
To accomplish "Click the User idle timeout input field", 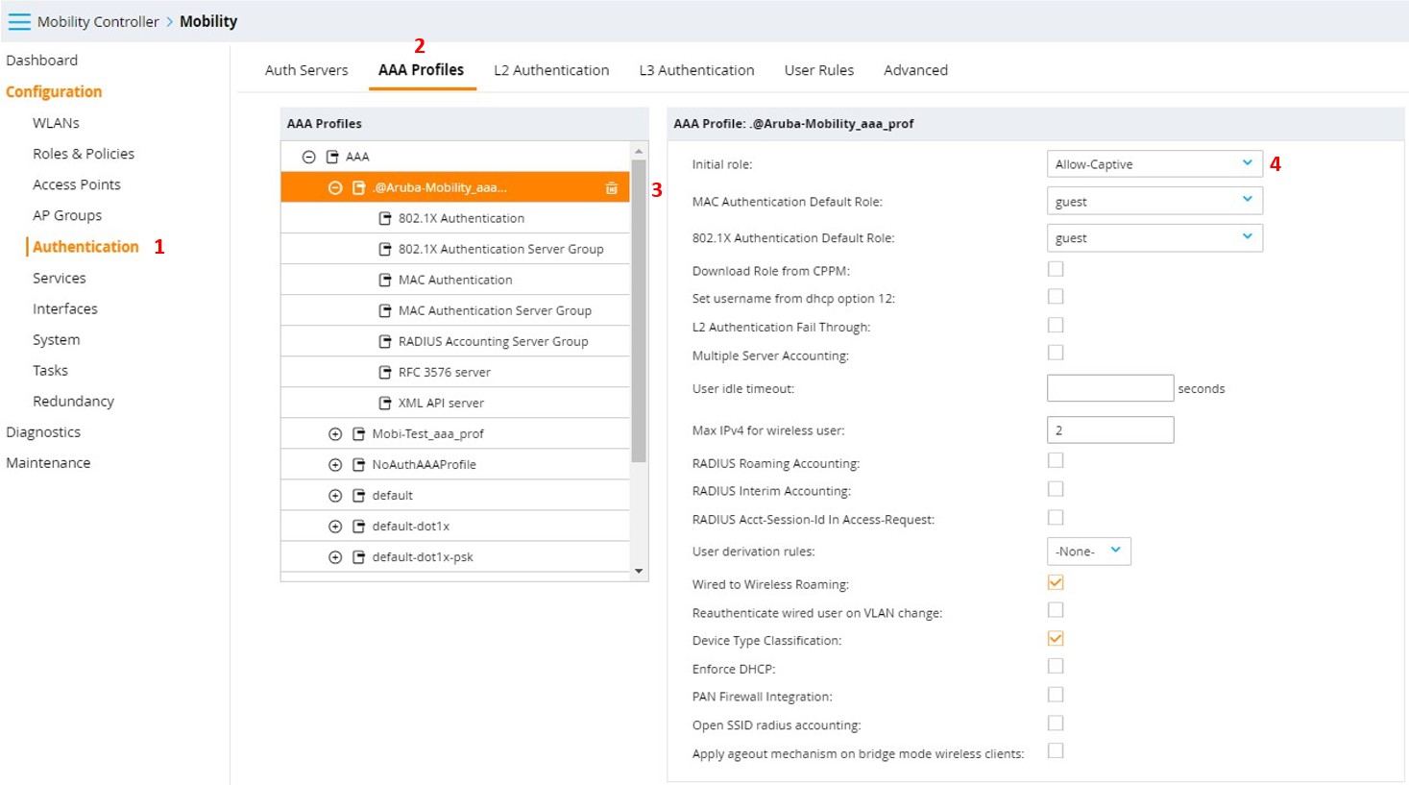I will [1109, 388].
